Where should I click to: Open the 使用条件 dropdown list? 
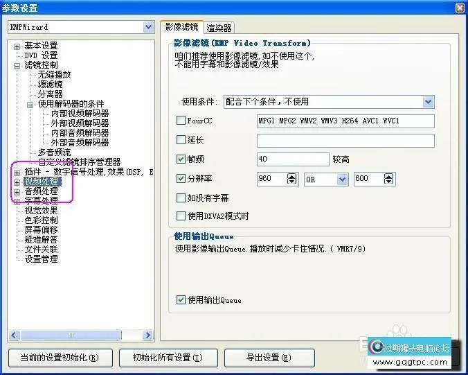(429, 102)
